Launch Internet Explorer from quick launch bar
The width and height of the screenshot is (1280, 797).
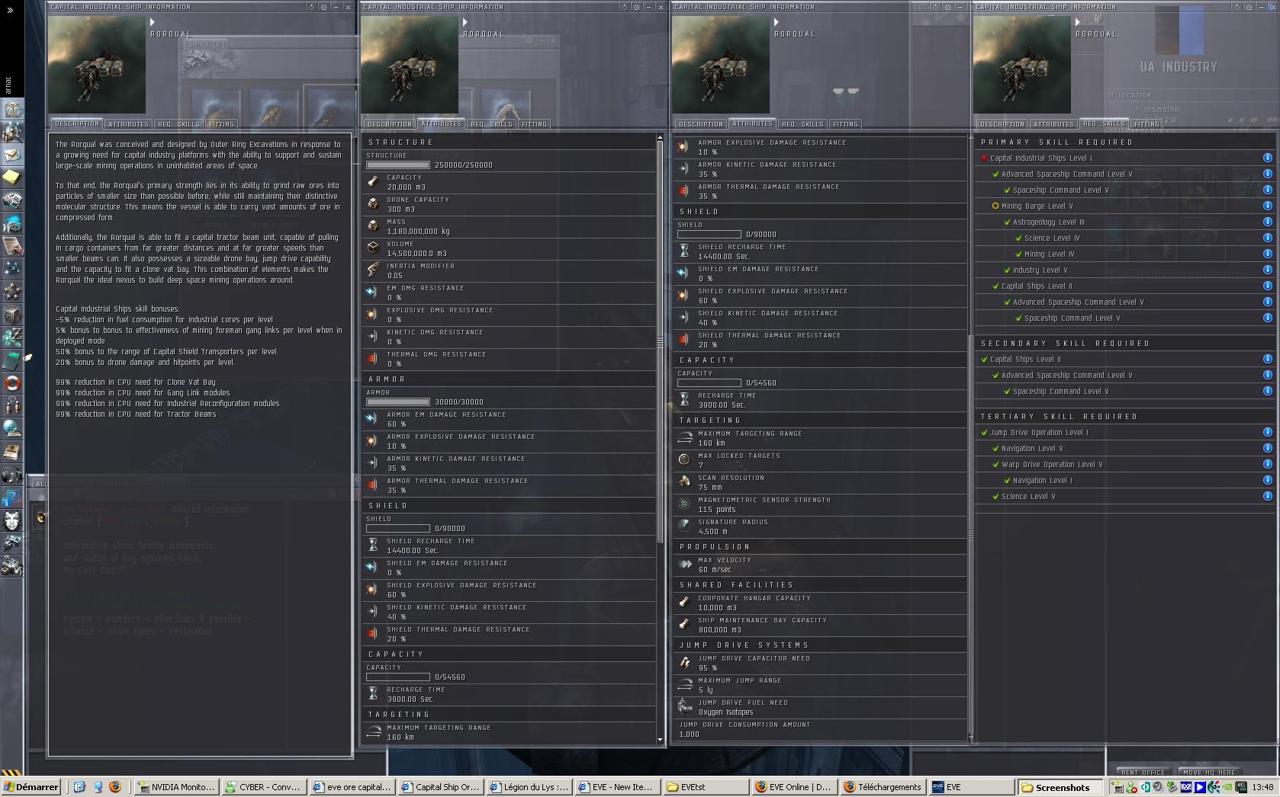click(x=79, y=787)
